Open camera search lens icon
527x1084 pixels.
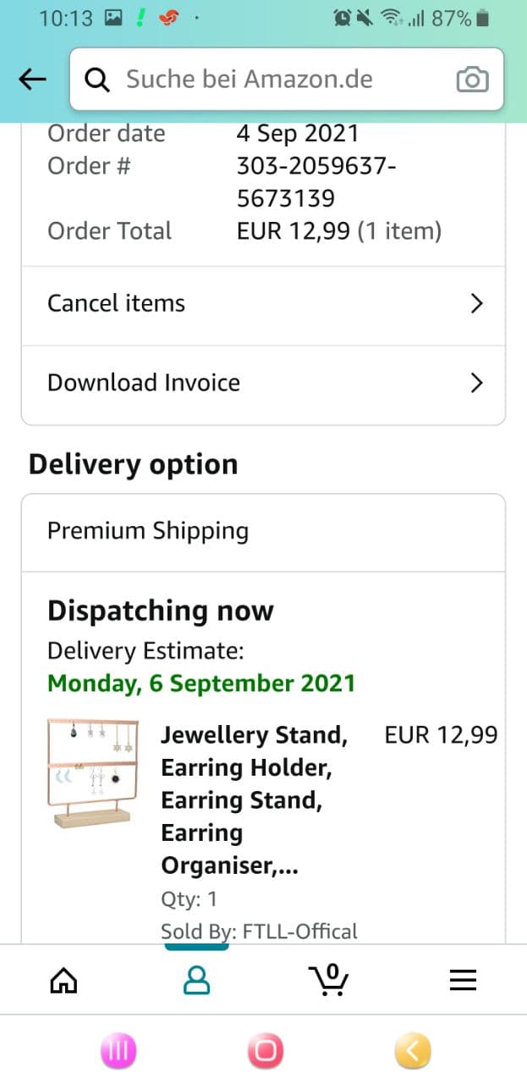(x=472, y=80)
